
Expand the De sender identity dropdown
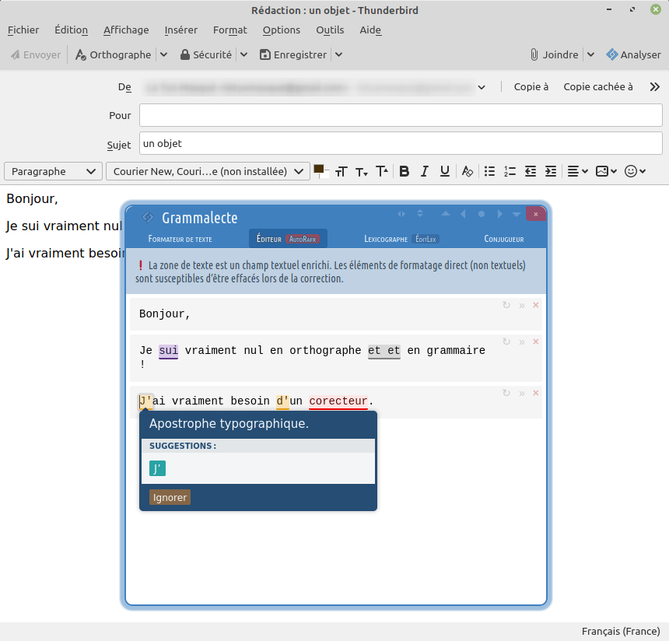pos(482,87)
